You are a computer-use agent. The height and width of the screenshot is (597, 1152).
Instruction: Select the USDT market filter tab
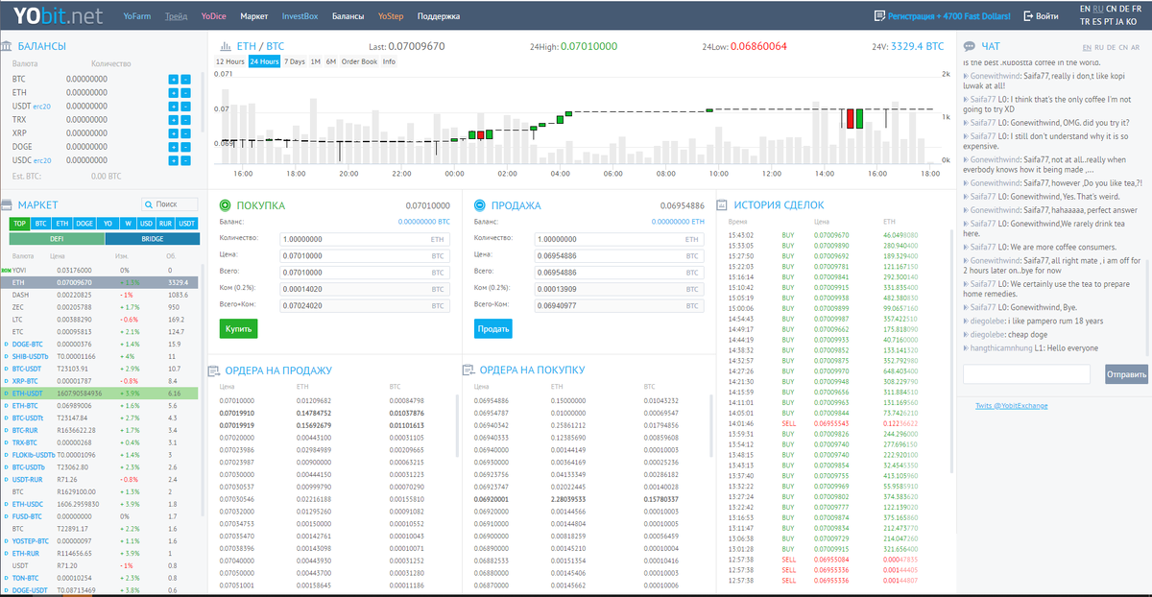[x=186, y=223]
